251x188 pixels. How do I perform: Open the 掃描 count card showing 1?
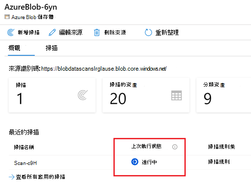point(52,95)
